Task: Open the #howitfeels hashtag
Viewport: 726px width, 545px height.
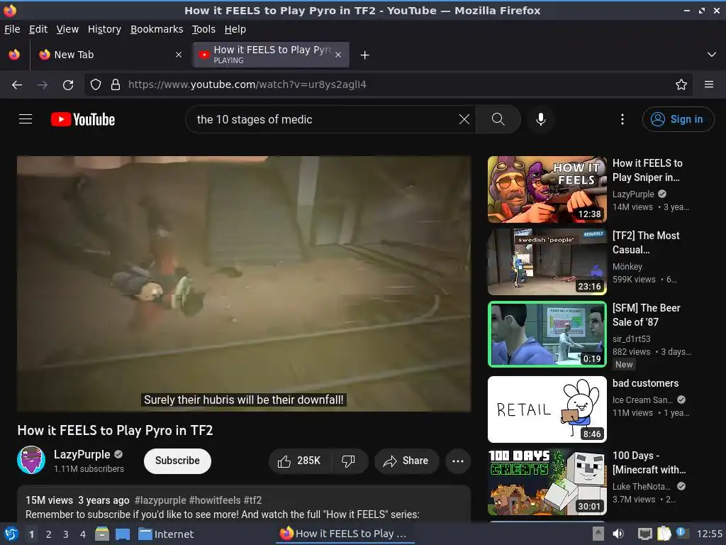Action: click(215, 500)
